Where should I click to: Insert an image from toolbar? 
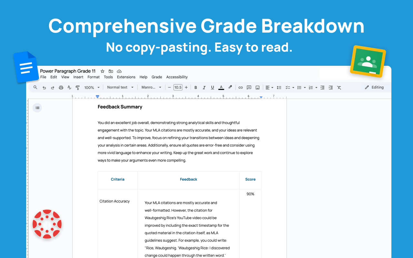click(x=257, y=87)
